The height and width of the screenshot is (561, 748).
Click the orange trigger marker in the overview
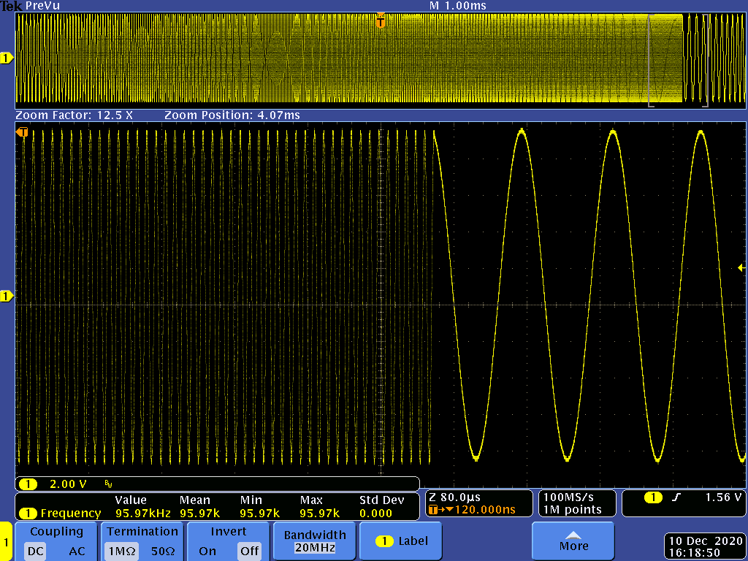380,22
